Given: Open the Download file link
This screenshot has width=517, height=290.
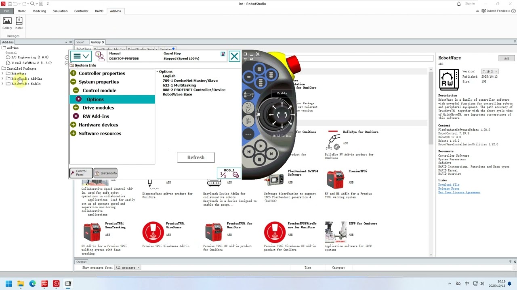Looking at the screenshot, I should pyautogui.click(x=449, y=184).
